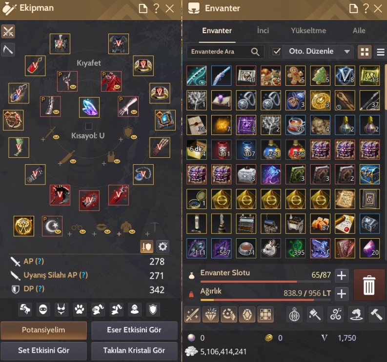
Task: Switch to list view in inventory
Action: coord(380,52)
